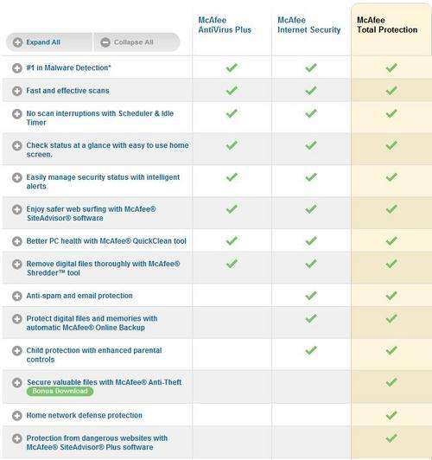Click plus icon beside Remove digital files thoroughly
This screenshot has width=432, height=460.
17,265
